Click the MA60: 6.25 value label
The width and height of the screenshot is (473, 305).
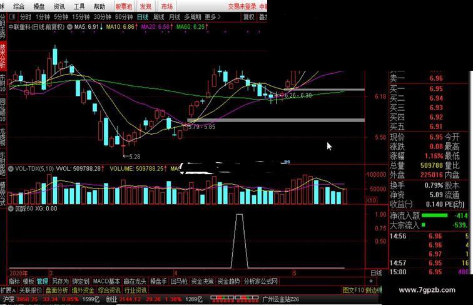(192, 27)
